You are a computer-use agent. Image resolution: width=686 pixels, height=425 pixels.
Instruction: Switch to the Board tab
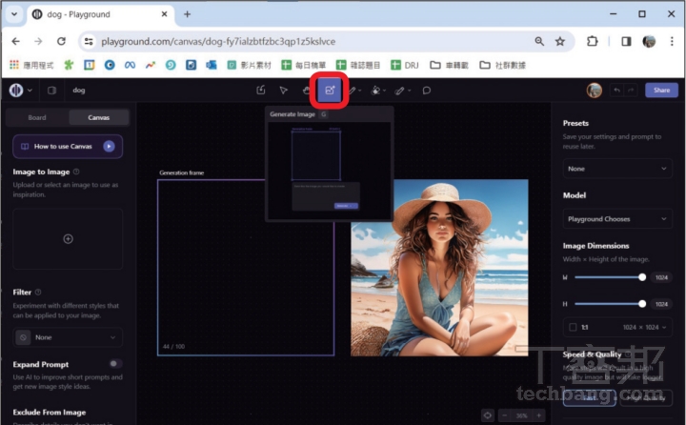(x=37, y=117)
